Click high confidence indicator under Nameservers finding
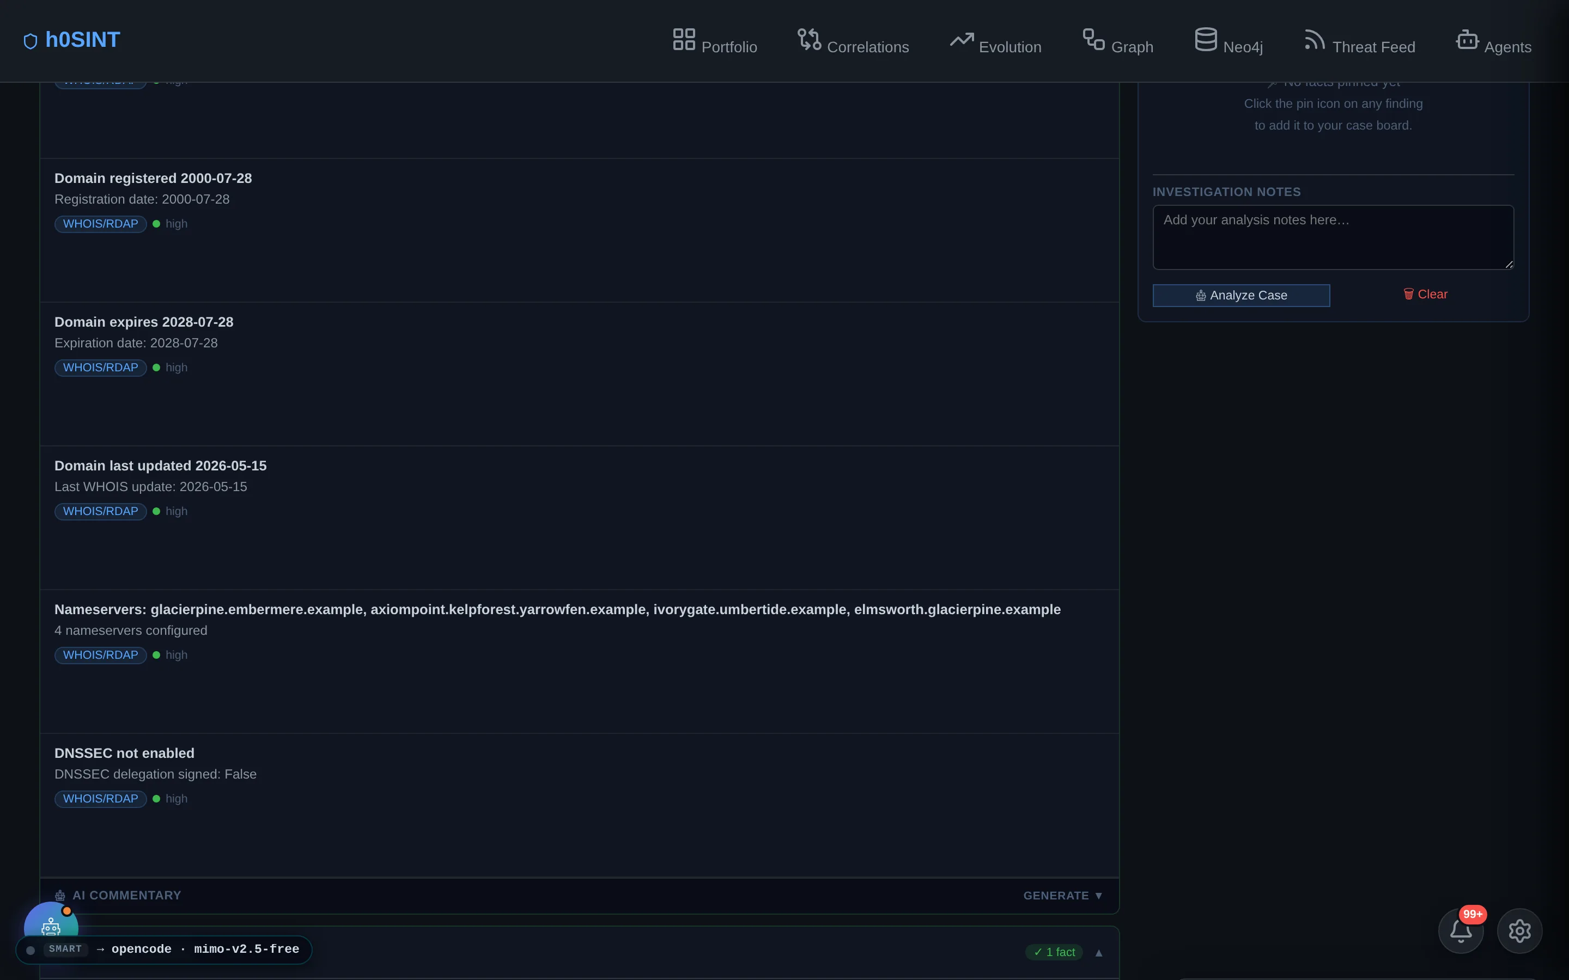The image size is (1569, 980). 170,656
